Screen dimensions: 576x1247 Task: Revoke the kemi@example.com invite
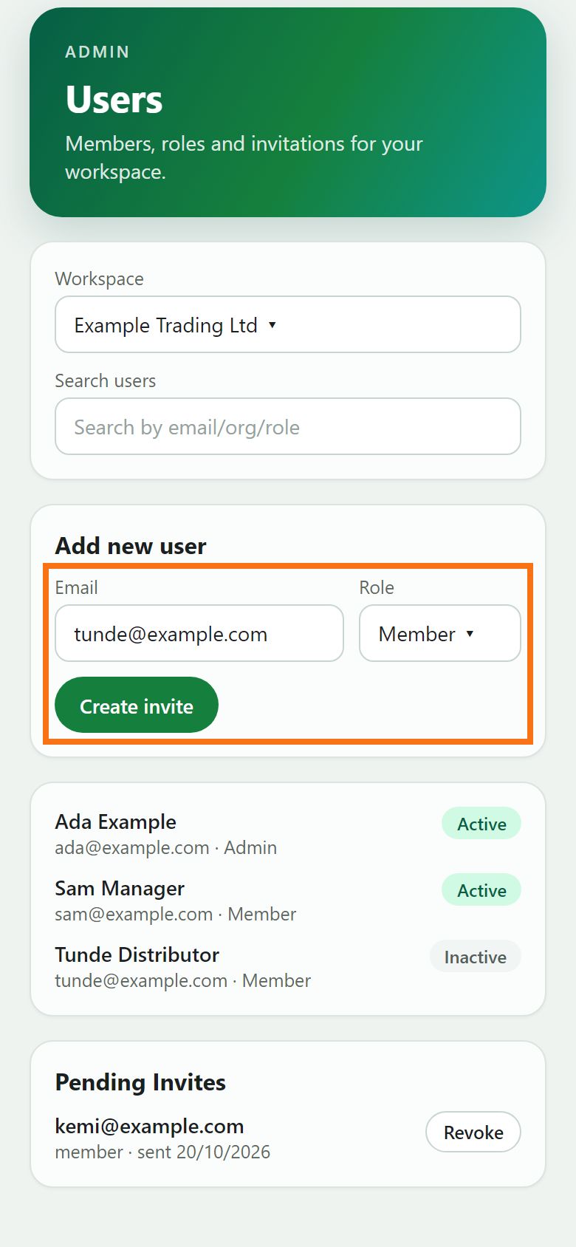click(x=473, y=1132)
